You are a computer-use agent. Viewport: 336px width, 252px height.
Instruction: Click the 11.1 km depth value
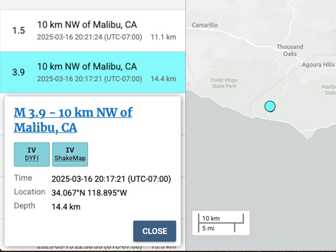tap(163, 37)
